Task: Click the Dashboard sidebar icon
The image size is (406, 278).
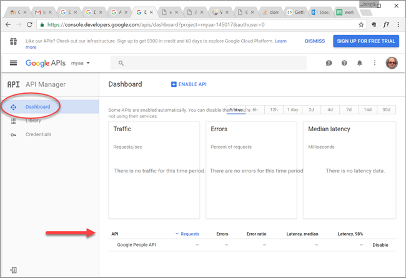Action: point(13,107)
